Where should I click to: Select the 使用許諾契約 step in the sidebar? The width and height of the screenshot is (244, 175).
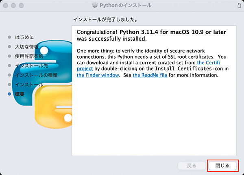coord(29,56)
